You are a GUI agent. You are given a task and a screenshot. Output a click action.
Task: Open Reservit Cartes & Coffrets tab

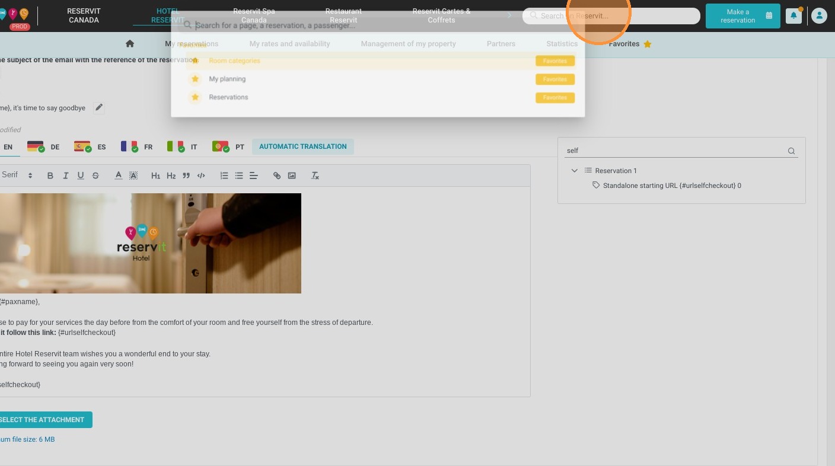pyautogui.click(x=441, y=15)
